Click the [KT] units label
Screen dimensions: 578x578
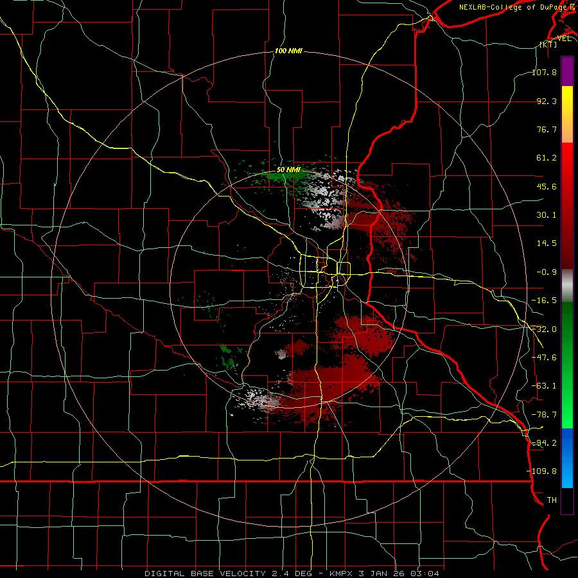coord(548,45)
